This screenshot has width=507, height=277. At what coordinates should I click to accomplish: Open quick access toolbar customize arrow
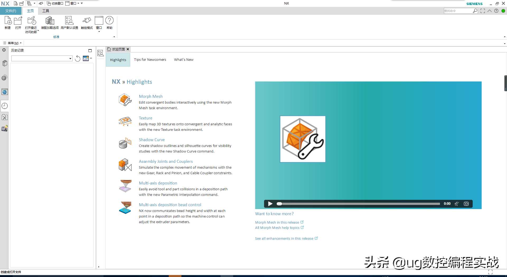pyautogui.click(x=82, y=3)
